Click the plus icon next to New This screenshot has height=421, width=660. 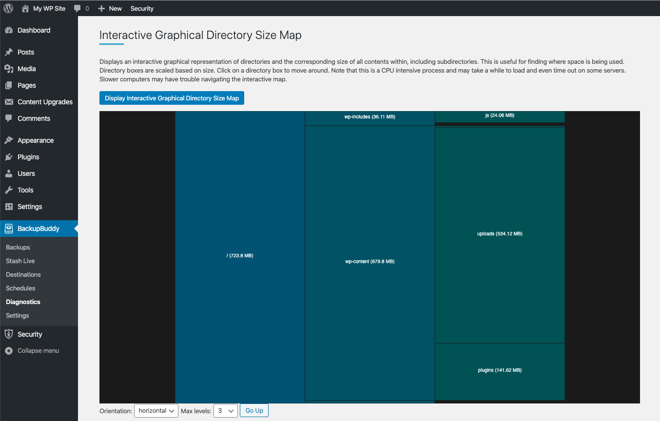[x=101, y=8]
